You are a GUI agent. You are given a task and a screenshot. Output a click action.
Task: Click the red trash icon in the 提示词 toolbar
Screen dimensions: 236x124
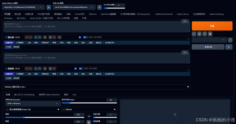coord(54,37)
